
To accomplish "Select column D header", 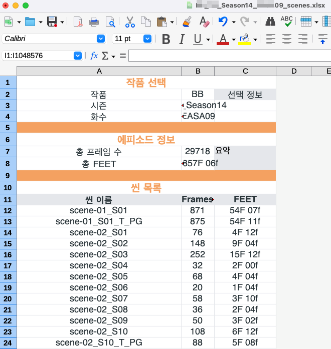I will pos(294,71).
